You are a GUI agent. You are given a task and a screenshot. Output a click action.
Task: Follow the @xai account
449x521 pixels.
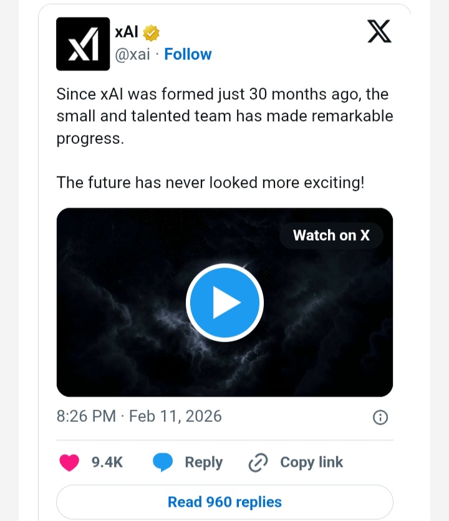(x=188, y=54)
